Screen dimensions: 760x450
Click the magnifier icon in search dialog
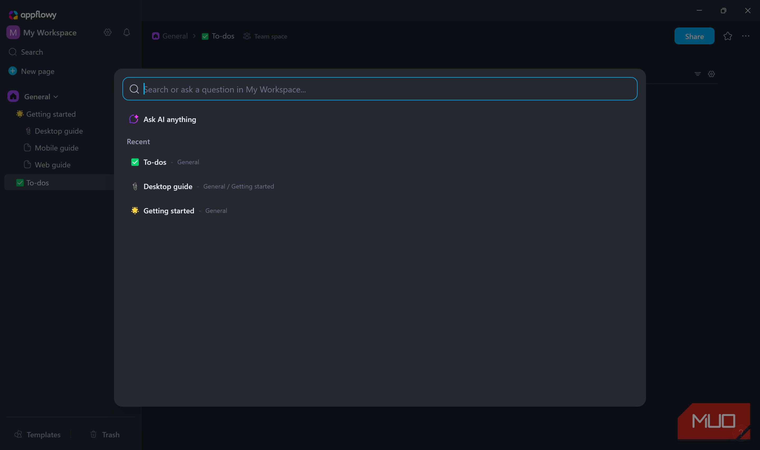point(134,89)
